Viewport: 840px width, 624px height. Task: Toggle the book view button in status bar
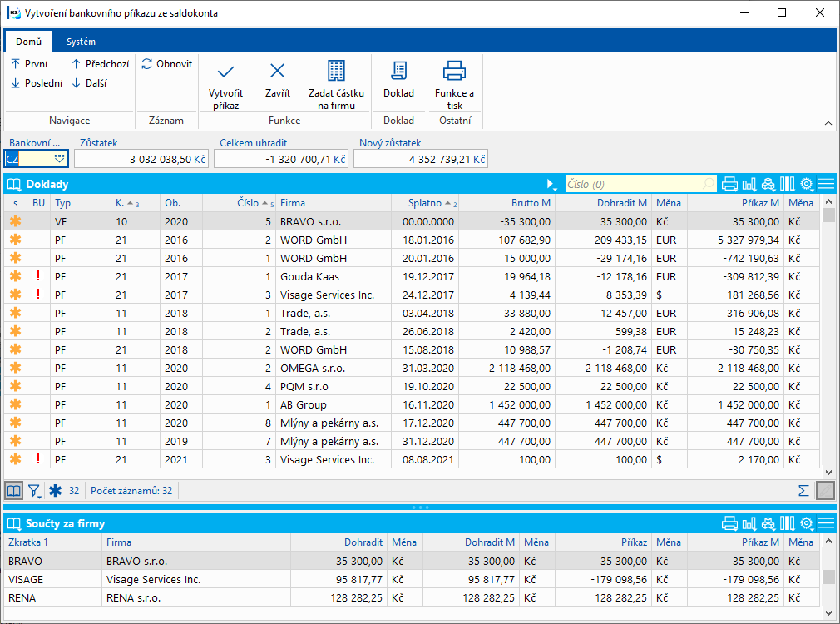tap(14, 491)
